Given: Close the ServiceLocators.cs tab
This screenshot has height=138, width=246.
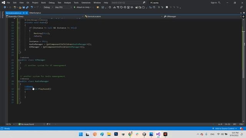Looking at the screenshot, I should click(27, 13).
